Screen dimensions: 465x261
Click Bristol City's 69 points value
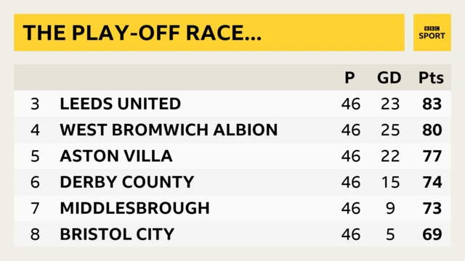coord(432,234)
